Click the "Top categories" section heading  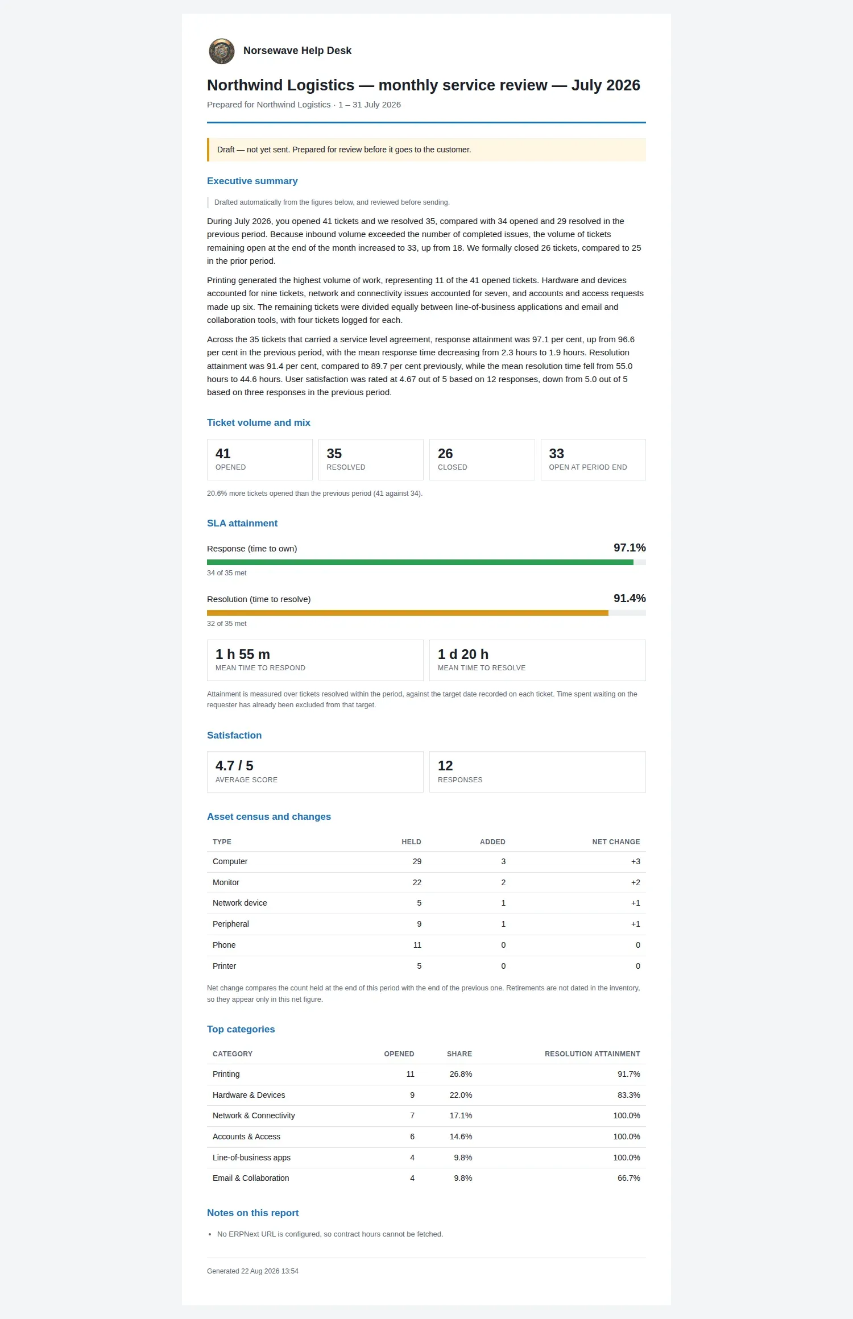tap(241, 1029)
